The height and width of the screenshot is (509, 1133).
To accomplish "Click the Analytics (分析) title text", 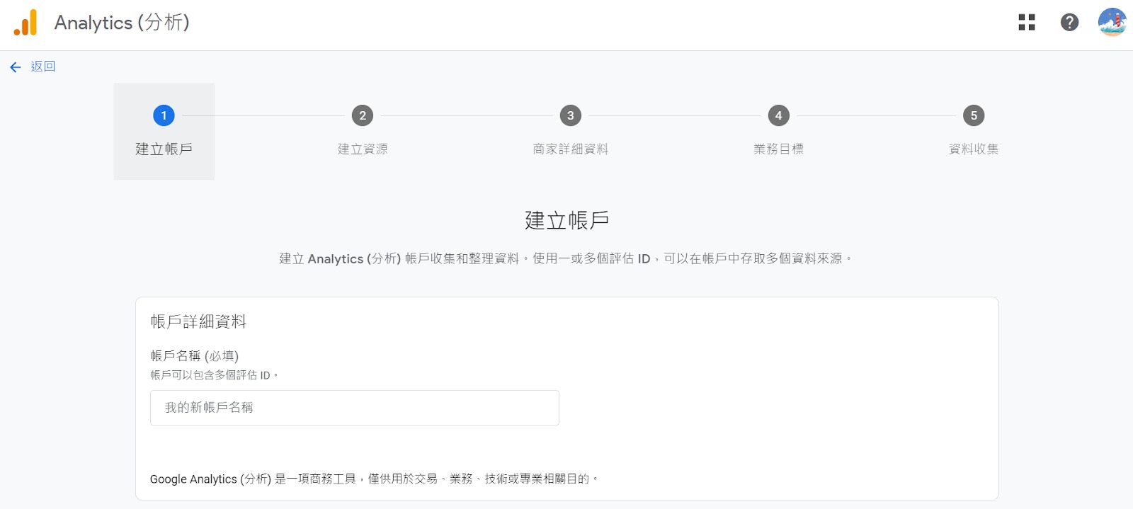I will point(122,23).
